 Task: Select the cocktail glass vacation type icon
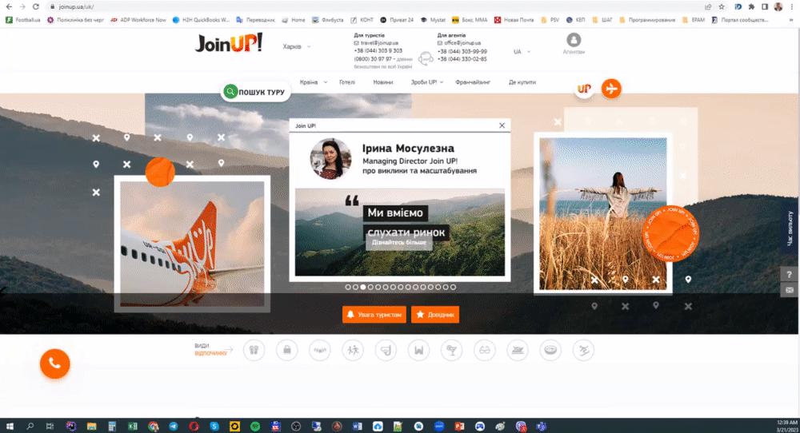451,350
